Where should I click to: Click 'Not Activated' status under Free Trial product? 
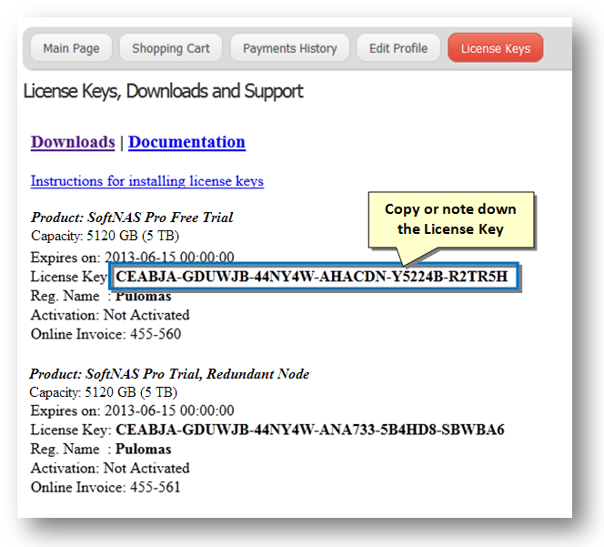click(146, 315)
